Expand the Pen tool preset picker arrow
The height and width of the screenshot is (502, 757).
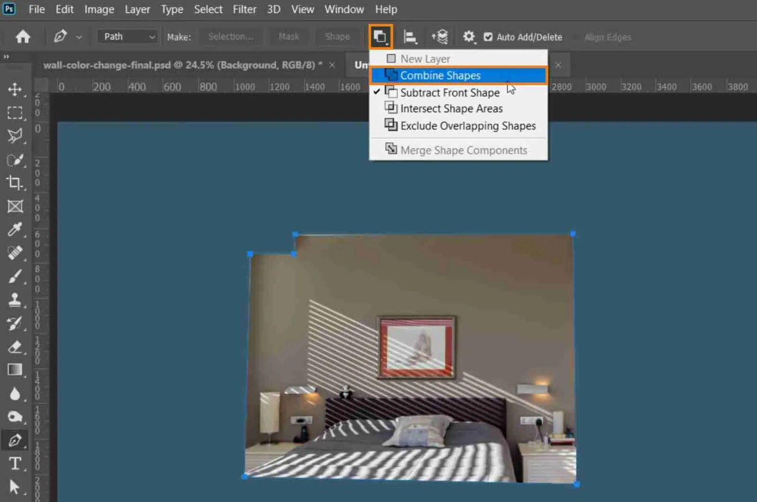[x=79, y=37]
